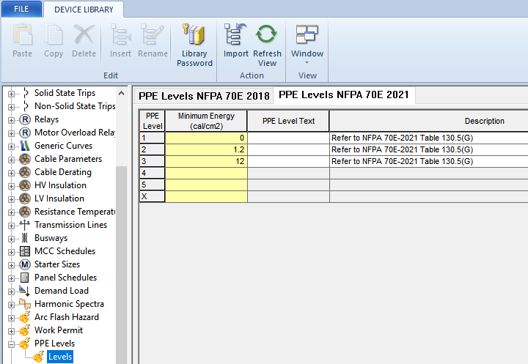
Task: Expand the Work Permit tree node
Action: pyautogui.click(x=11, y=330)
